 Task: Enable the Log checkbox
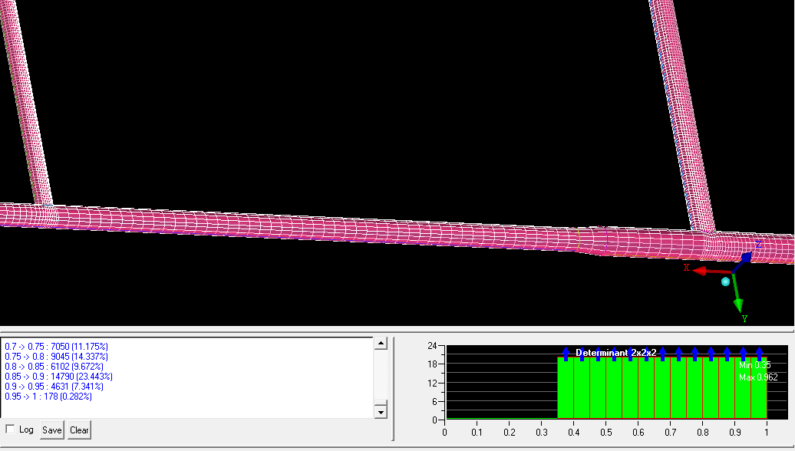pos(10,430)
